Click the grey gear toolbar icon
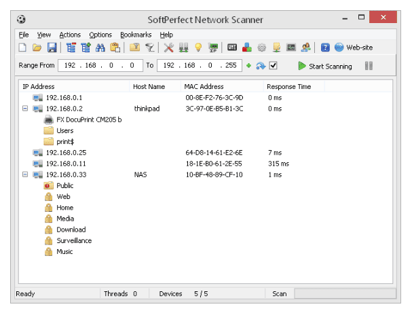Viewport: 412px width, 313px height. (262, 48)
